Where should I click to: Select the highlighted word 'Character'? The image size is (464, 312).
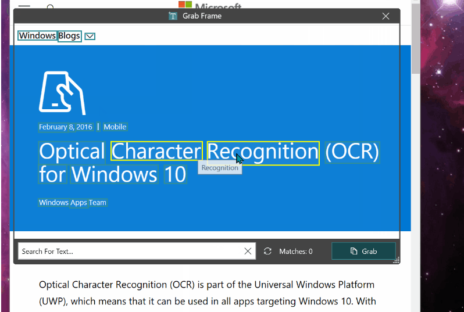(156, 151)
